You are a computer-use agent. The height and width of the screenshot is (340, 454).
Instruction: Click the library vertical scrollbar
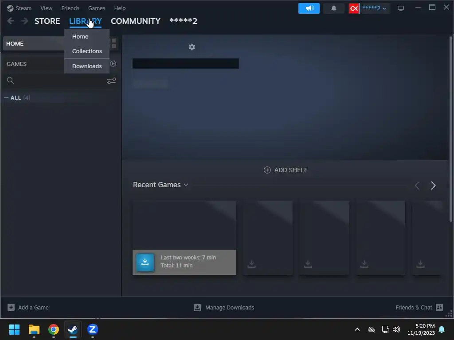click(x=450, y=129)
